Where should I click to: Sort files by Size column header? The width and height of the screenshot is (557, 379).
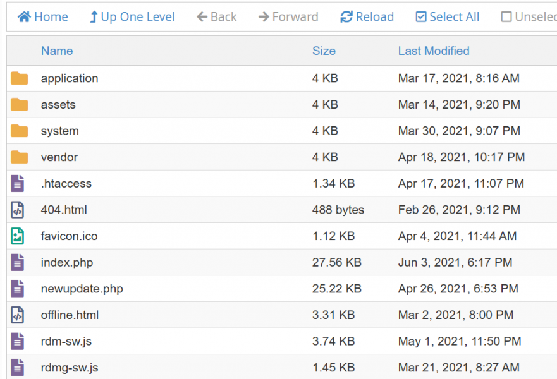click(x=324, y=51)
